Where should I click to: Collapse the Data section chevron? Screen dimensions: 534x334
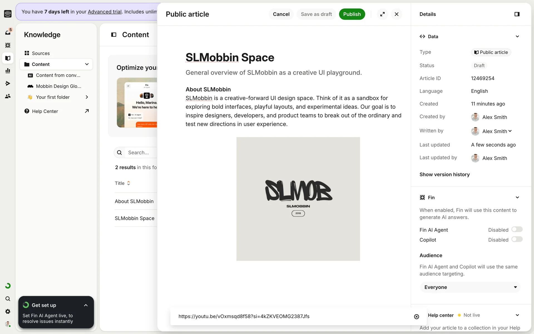517,36
